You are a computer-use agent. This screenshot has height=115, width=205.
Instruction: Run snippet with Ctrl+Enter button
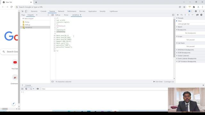pyautogui.click(x=158, y=82)
